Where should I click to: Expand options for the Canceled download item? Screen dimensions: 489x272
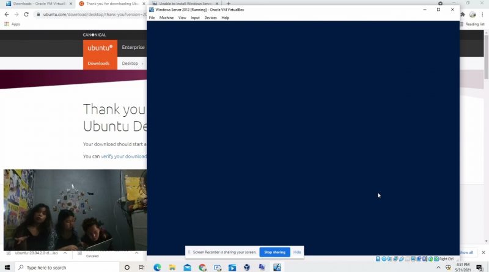136,253
